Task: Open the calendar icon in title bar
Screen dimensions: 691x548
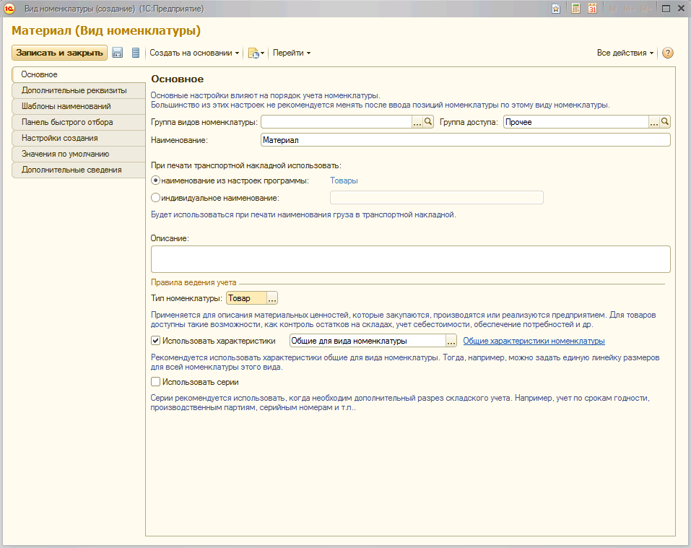Action: tap(592, 9)
